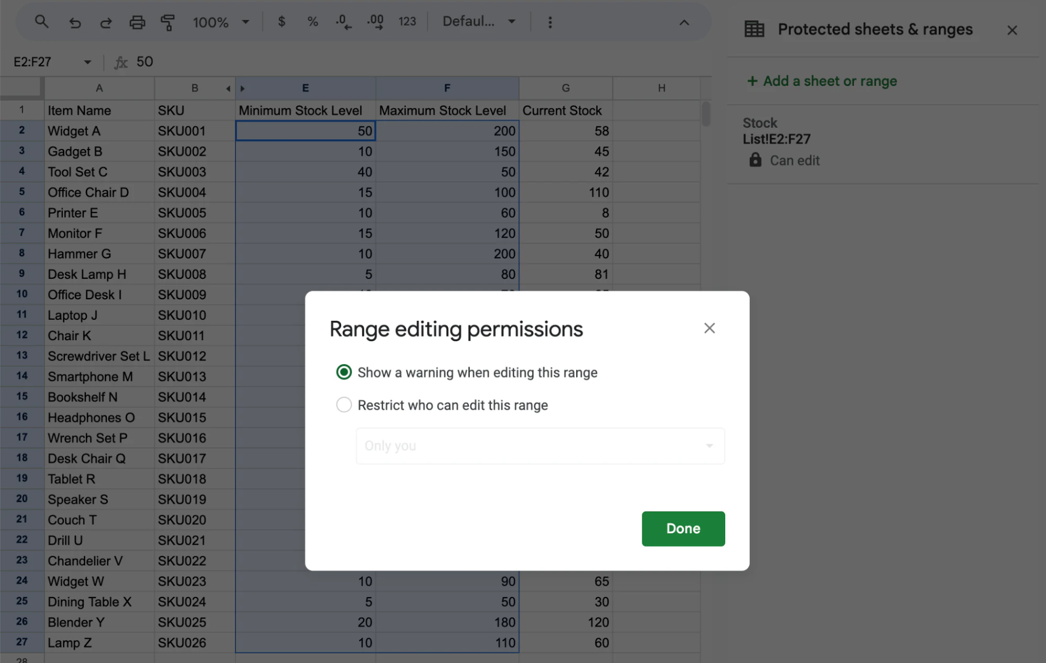This screenshot has height=663, width=1046.
Task: Click the Current Stock header cell
Action: 566,110
